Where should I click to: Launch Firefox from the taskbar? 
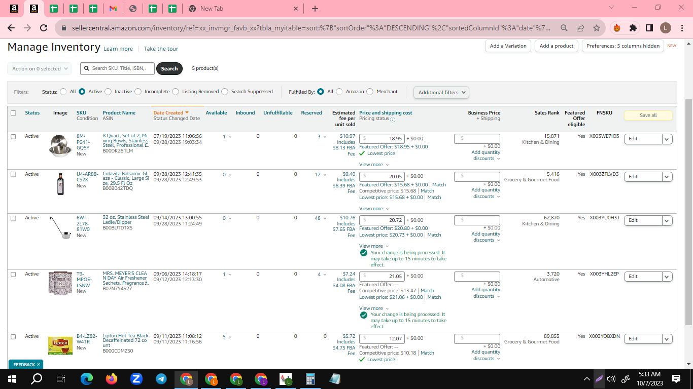pyautogui.click(x=112, y=378)
